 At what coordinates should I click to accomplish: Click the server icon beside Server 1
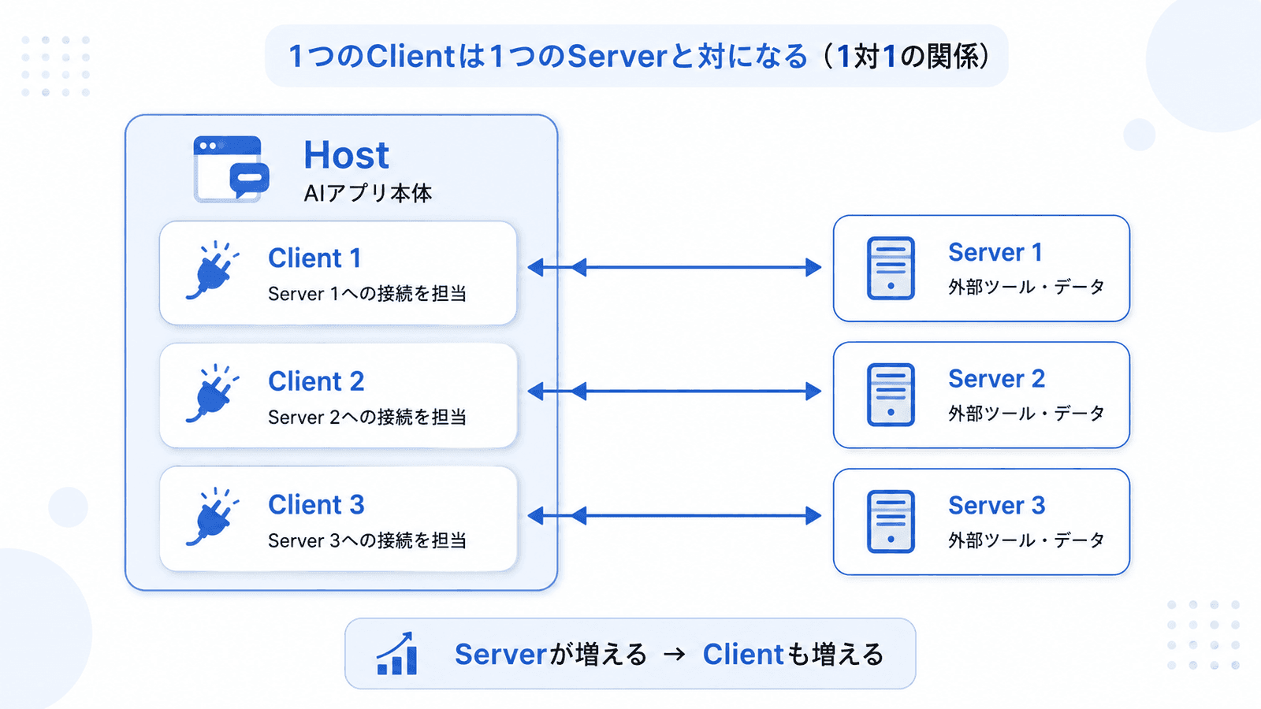coord(891,268)
